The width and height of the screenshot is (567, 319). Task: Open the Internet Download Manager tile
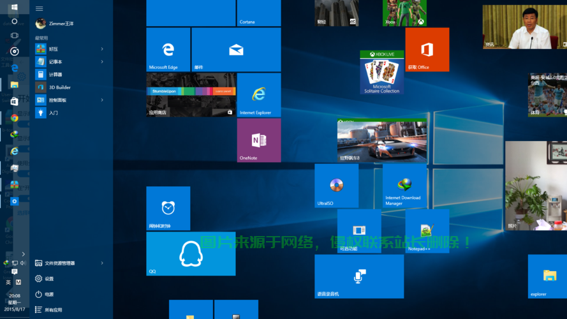pos(404,186)
